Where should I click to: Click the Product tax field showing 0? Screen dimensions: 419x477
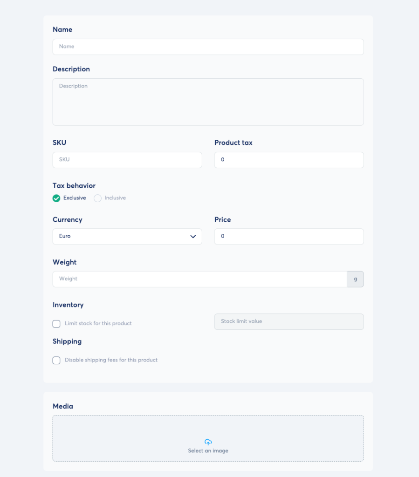[288, 160]
